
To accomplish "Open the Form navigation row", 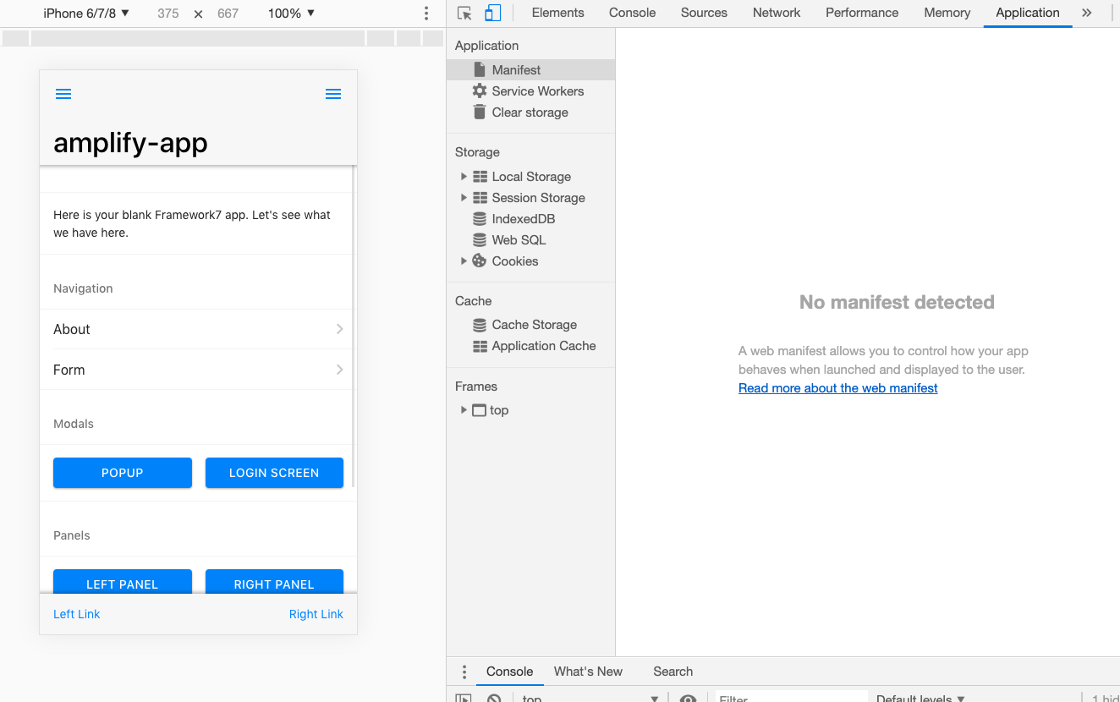I will pyautogui.click(x=198, y=370).
